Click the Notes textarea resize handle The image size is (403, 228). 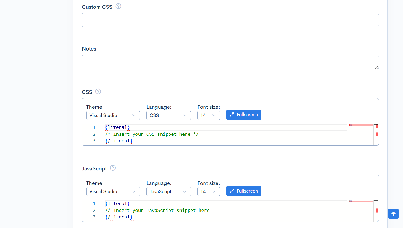pos(376,67)
